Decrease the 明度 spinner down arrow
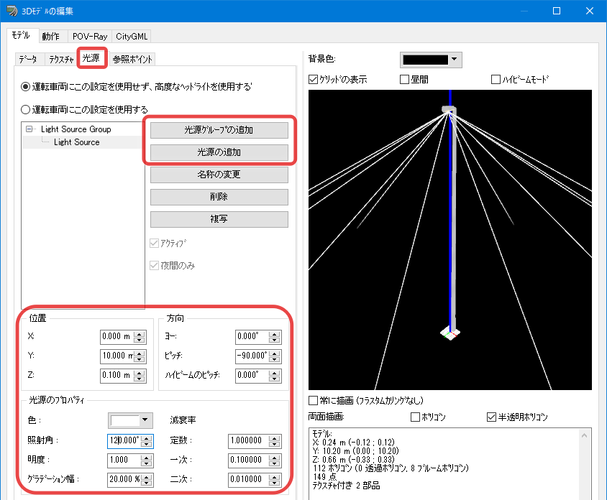 [x=146, y=463]
